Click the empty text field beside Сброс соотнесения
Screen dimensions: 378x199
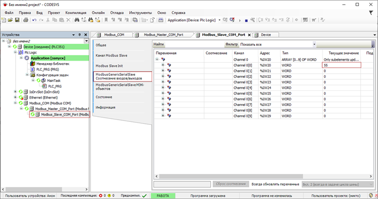[182, 184]
